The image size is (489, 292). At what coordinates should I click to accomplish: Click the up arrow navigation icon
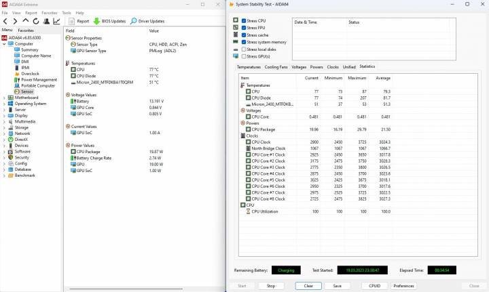click(x=26, y=20)
